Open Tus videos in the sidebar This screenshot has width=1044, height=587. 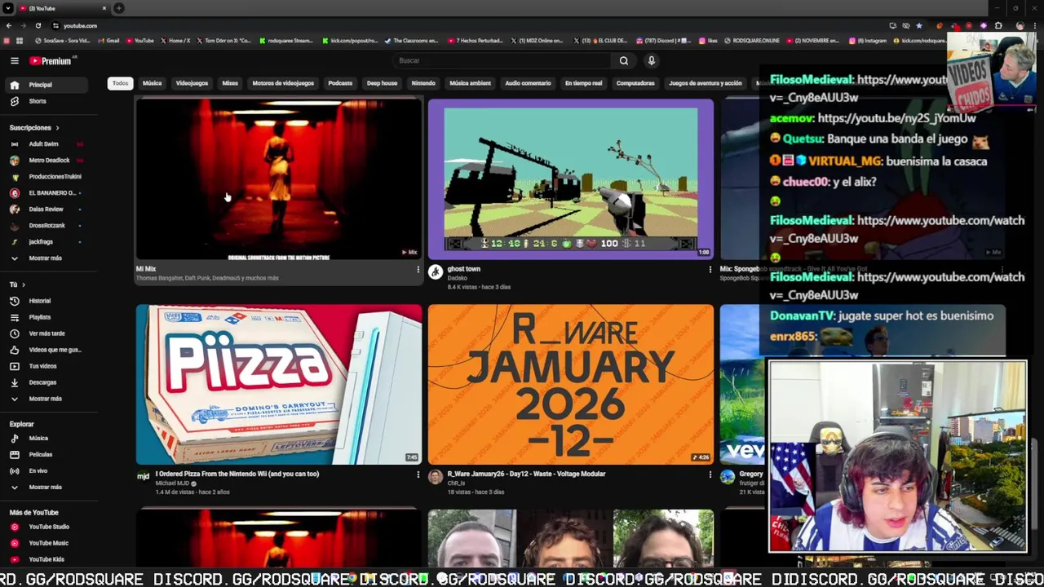(x=49, y=366)
